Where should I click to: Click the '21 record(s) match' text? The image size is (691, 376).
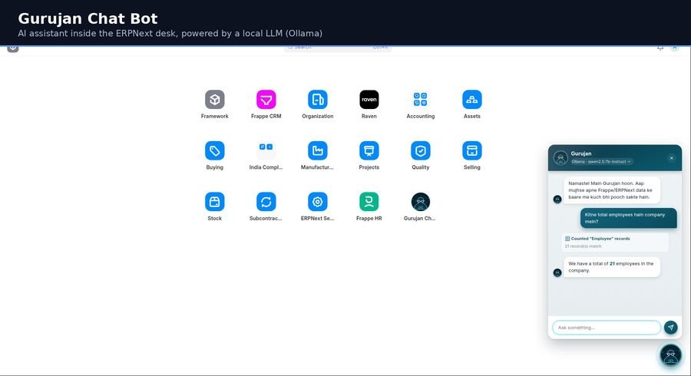point(583,246)
